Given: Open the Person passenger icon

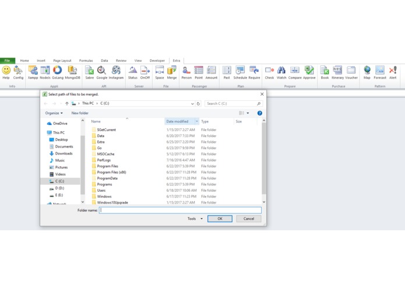Looking at the screenshot, I should click(186, 70).
